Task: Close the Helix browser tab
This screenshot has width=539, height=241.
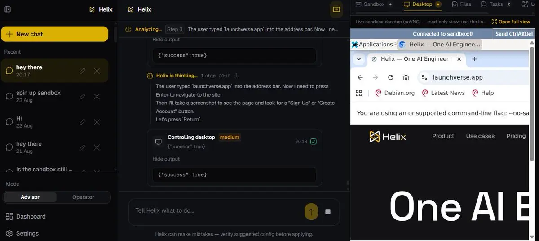Action: tap(459, 59)
